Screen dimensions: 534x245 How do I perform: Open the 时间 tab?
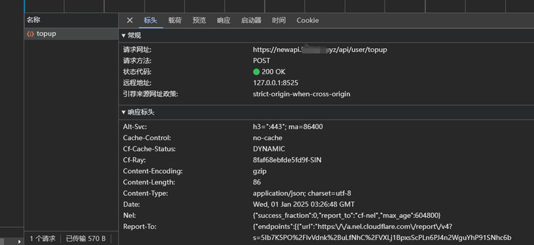[x=279, y=20]
